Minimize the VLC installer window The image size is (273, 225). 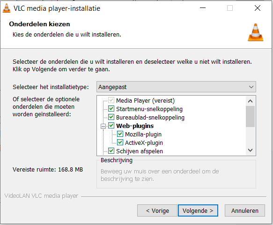coord(203,8)
